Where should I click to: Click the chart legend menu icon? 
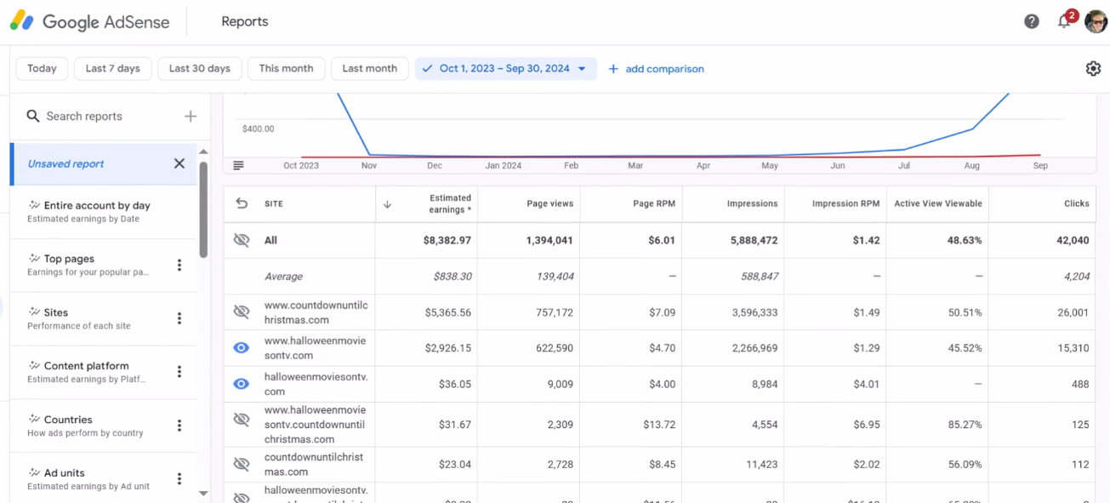(x=238, y=165)
